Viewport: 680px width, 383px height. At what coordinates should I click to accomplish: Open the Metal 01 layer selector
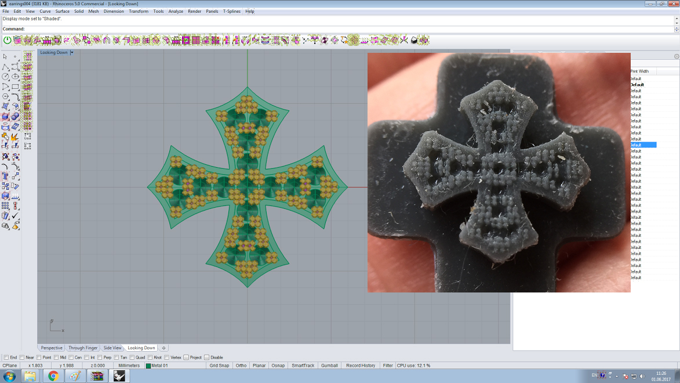pos(158,366)
